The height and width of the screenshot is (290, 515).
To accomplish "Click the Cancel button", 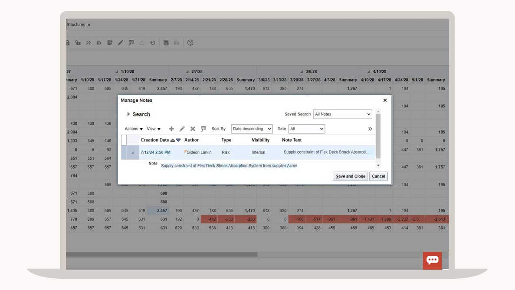I will coord(378,176).
